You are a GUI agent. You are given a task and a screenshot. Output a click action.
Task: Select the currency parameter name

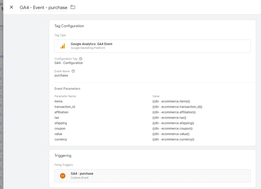[x=61, y=139]
